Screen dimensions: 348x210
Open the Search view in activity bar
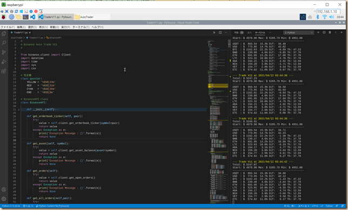(4, 43)
